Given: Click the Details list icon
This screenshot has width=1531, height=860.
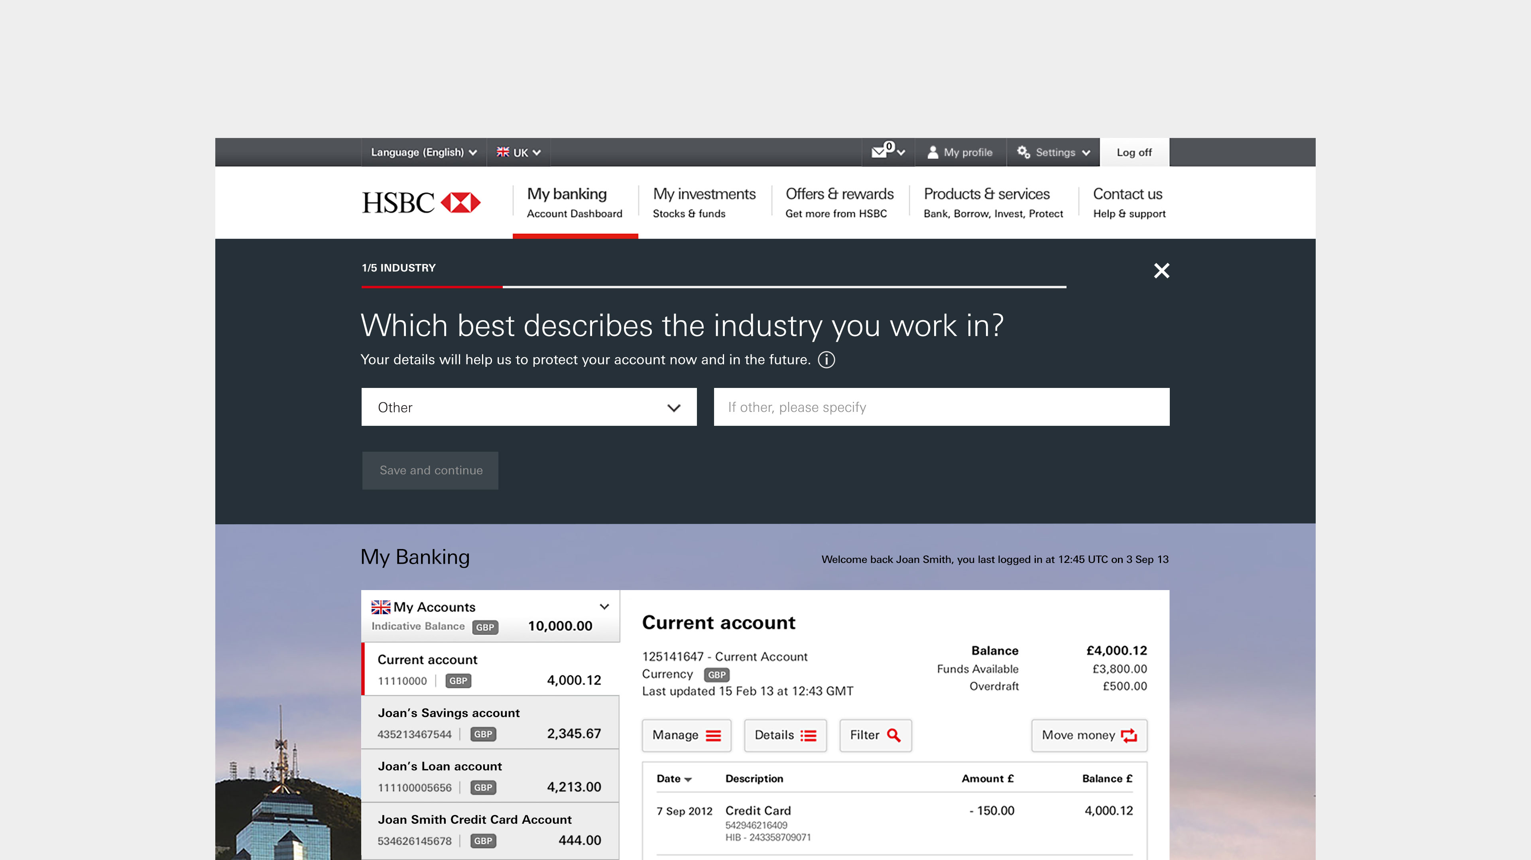Looking at the screenshot, I should pyautogui.click(x=808, y=735).
